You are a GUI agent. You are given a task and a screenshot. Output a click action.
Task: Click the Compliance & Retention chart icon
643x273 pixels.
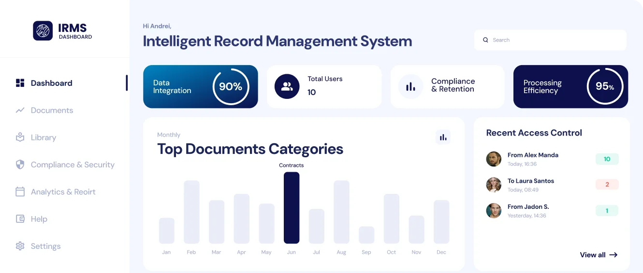pyautogui.click(x=410, y=87)
